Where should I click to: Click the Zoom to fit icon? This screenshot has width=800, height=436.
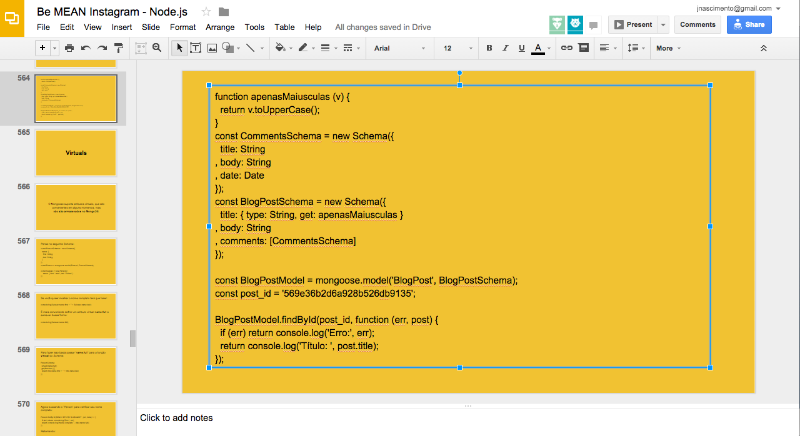141,48
